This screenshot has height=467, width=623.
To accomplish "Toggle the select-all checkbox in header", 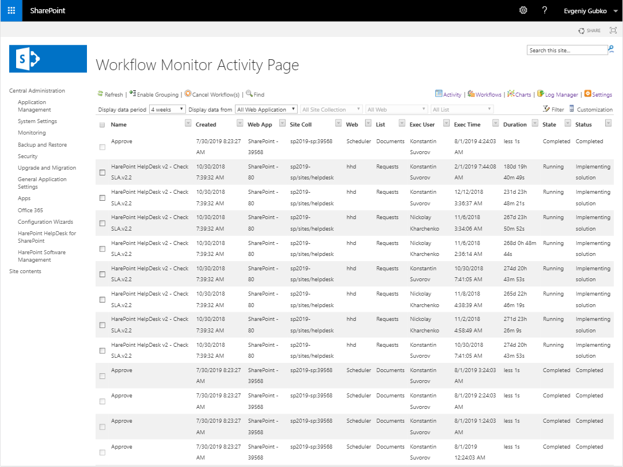I will click(102, 125).
